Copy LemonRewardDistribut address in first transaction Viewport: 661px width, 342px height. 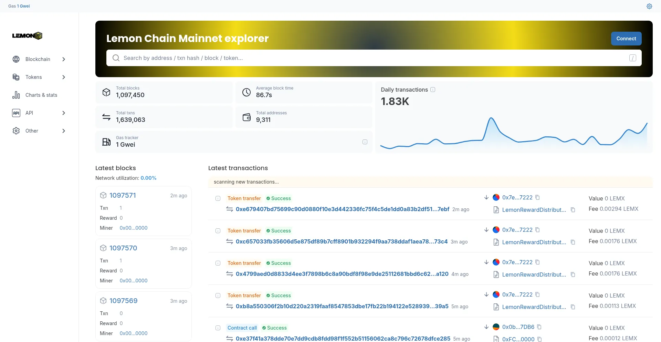point(573,210)
